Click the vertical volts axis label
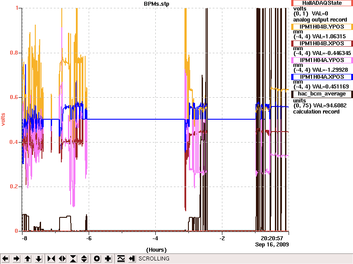The width and height of the screenshot is (353, 264). 3,119
